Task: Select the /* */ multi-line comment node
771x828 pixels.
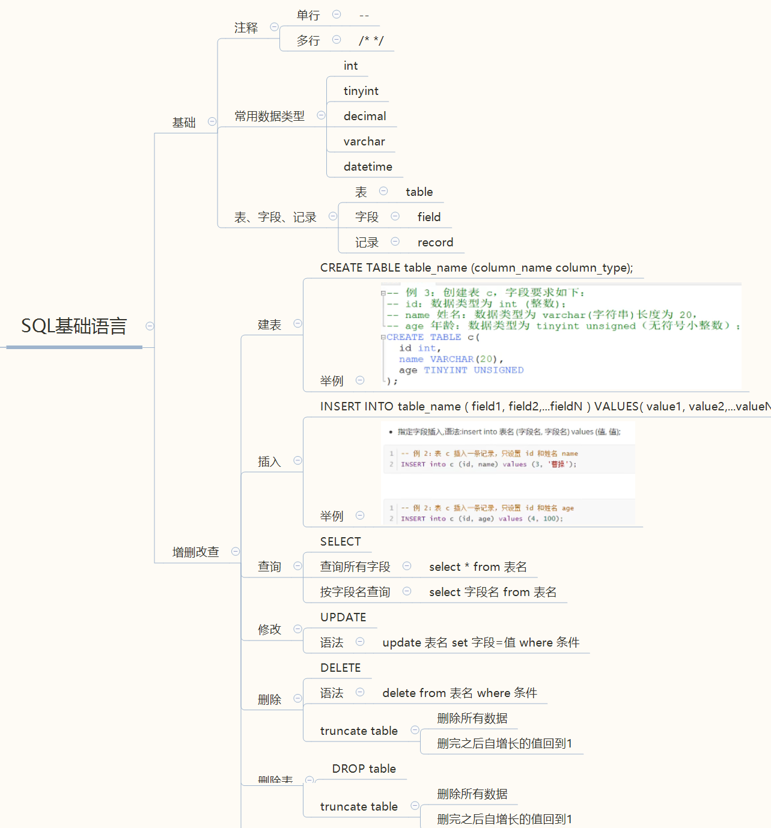Action: coord(371,40)
